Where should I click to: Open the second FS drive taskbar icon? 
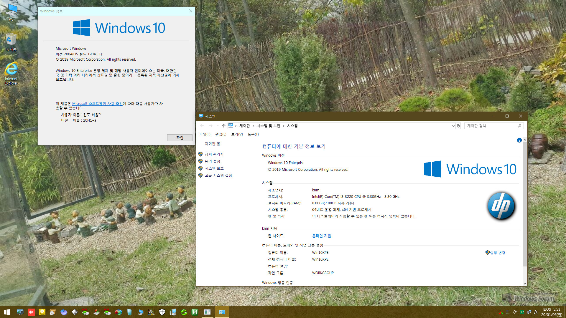point(108,312)
